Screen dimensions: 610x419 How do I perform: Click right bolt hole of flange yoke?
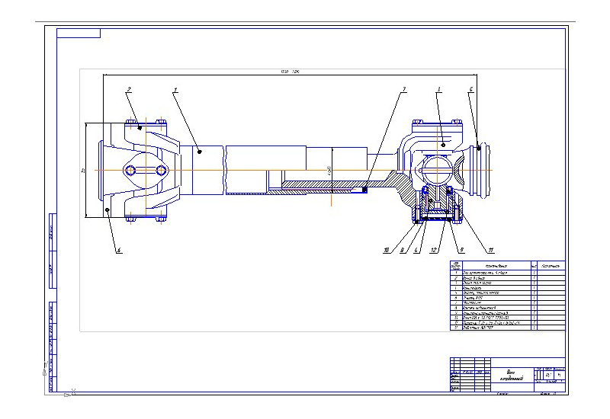(x=161, y=170)
